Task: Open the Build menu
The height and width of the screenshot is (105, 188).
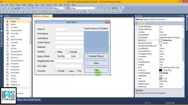Action: pos(24,5)
